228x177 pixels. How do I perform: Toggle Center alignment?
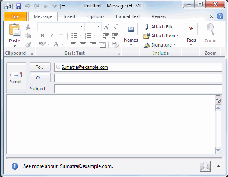(83, 44)
